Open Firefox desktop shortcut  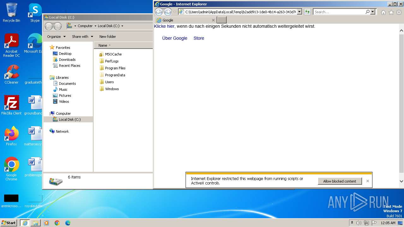[11, 136]
